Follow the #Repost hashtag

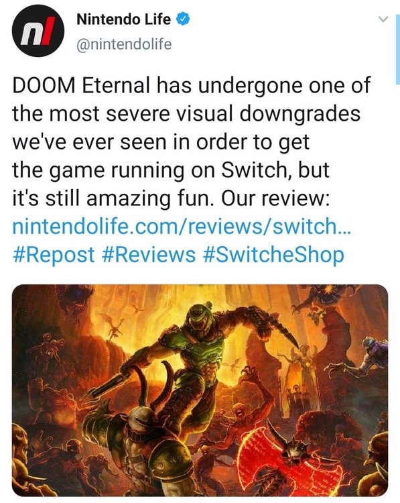[x=54, y=255]
